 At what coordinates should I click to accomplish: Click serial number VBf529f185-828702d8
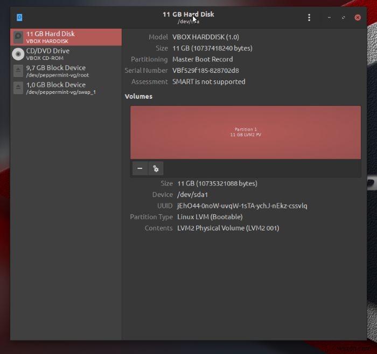coord(206,70)
